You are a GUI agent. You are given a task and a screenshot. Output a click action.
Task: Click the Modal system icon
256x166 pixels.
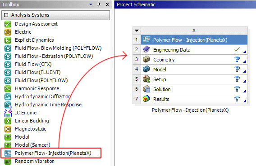coord(8,137)
